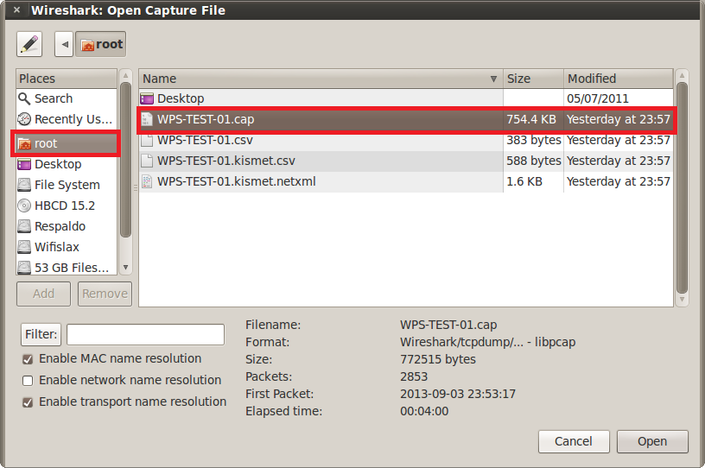Image resolution: width=705 pixels, height=468 pixels.
Task: Click the Desktop folder icon in file list
Action: coord(147,98)
